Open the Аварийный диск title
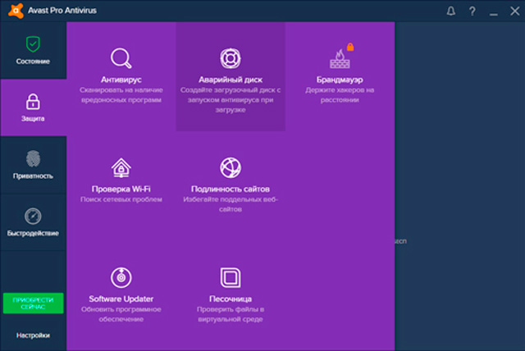Screen dimensions: 525x351 (231, 80)
